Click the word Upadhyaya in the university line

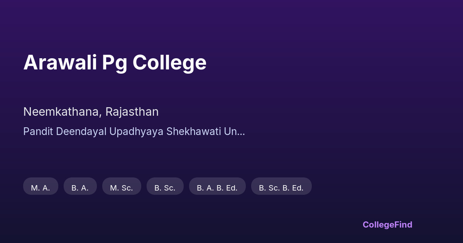tap(137, 132)
